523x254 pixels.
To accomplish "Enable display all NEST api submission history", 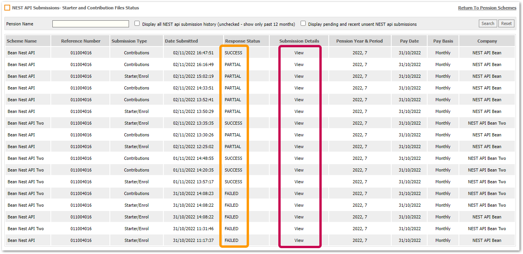I will point(137,23).
